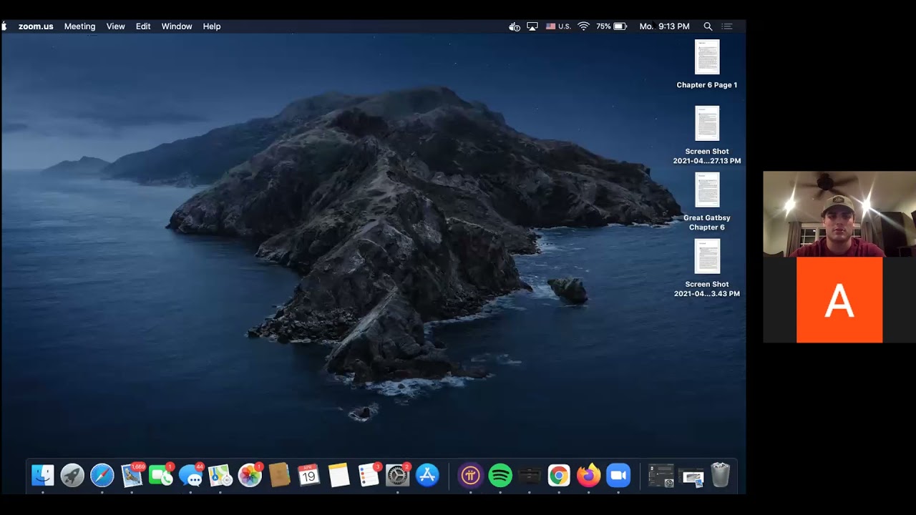This screenshot has width=916, height=515.
Task: Open the App Store from the dock
Action: coord(427,476)
